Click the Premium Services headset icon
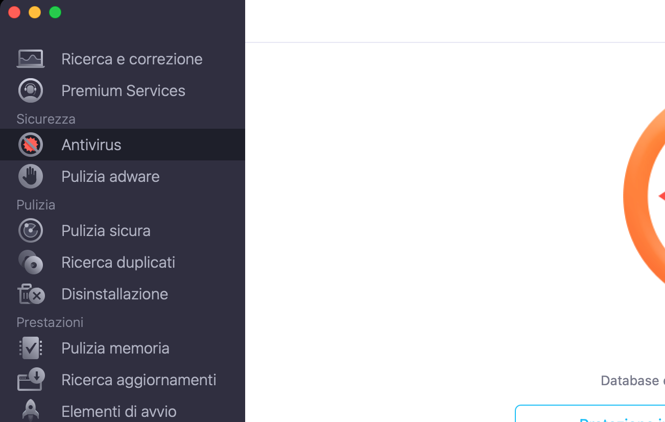The height and width of the screenshot is (422, 665). pyautogui.click(x=31, y=90)
